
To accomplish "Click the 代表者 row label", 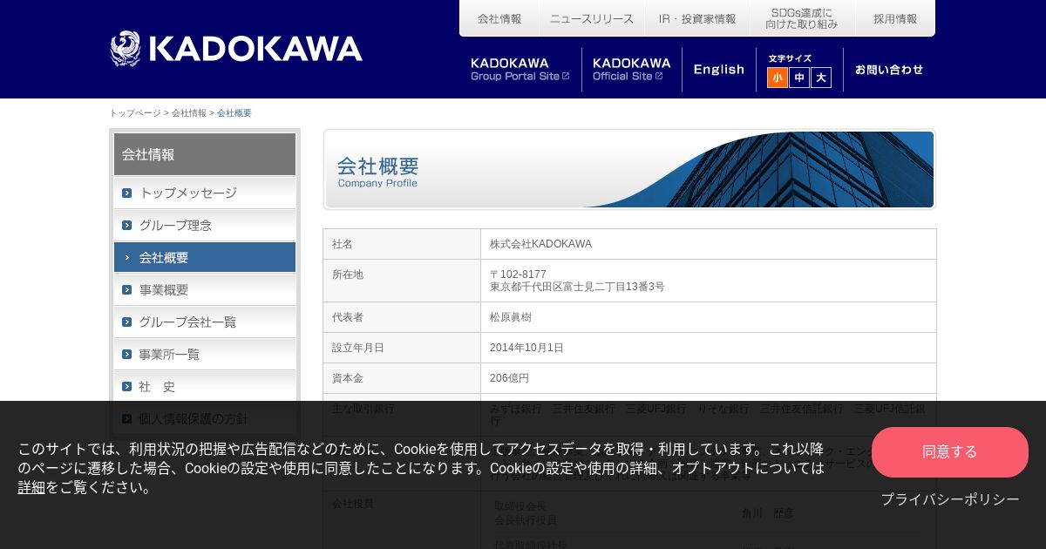I will (348, 317).
